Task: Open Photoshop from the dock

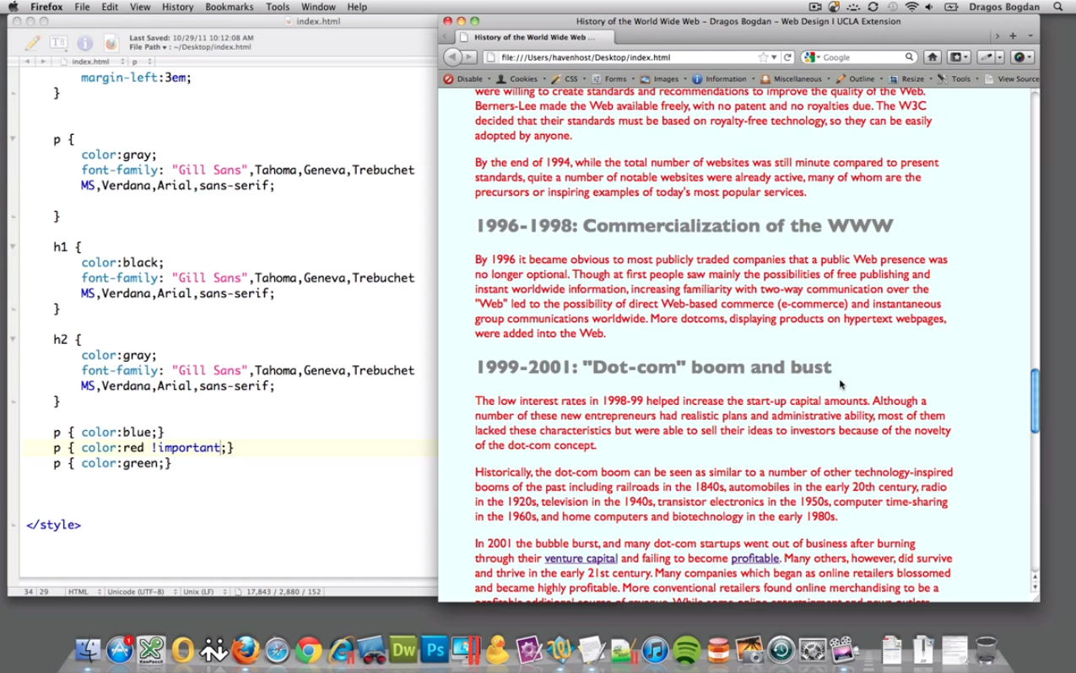Action: click(x=435, y=650)
